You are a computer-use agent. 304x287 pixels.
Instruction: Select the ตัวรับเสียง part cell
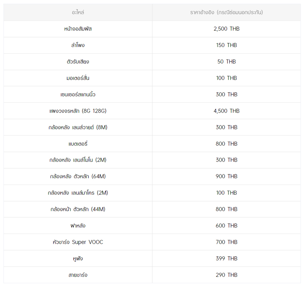pos(78,62)
